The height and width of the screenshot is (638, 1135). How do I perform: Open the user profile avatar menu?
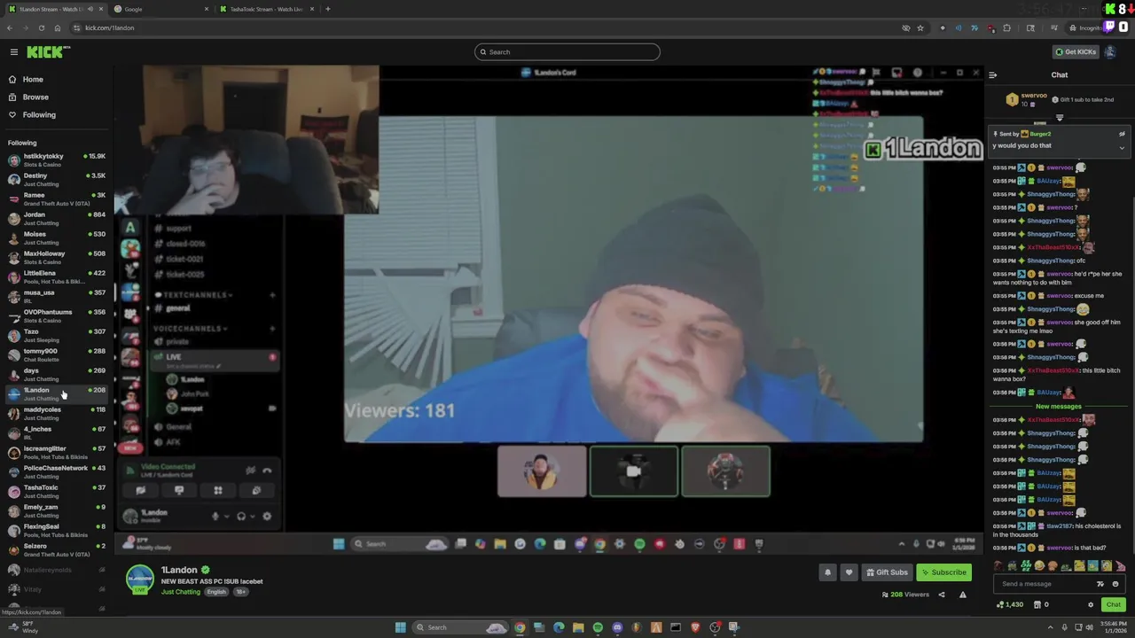pyautogui.click(x=1110, y=52)
